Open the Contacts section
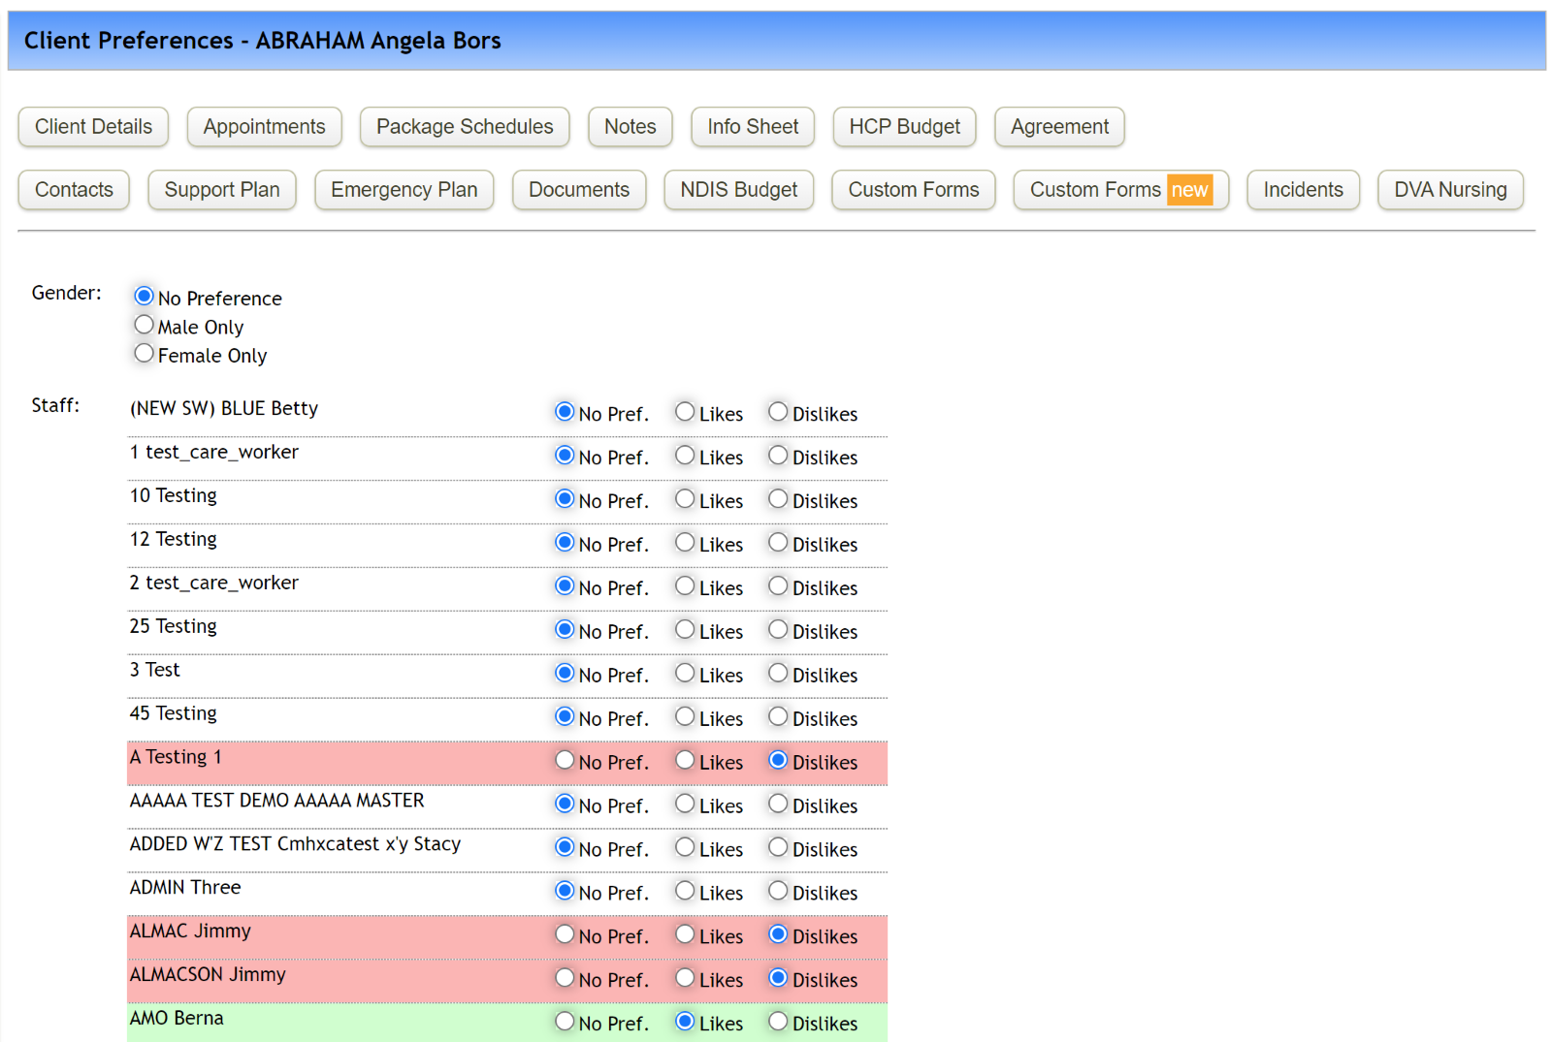Screen dimensions: 1552x1042 (x=73, y=189)
